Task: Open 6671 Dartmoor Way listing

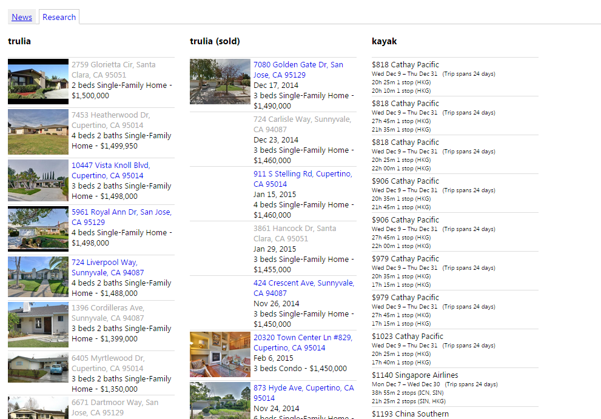Action: point(115,407)
